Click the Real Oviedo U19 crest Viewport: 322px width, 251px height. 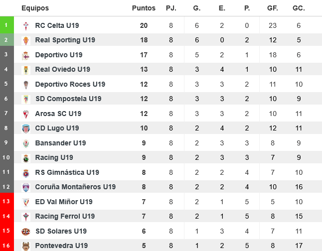point(26,70)
